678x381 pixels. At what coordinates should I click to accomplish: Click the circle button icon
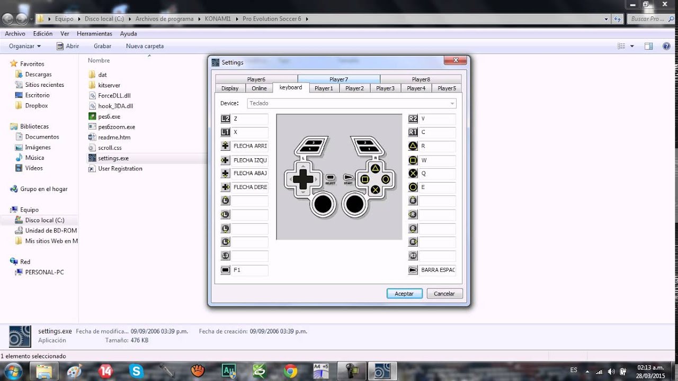tap(413, 187)
